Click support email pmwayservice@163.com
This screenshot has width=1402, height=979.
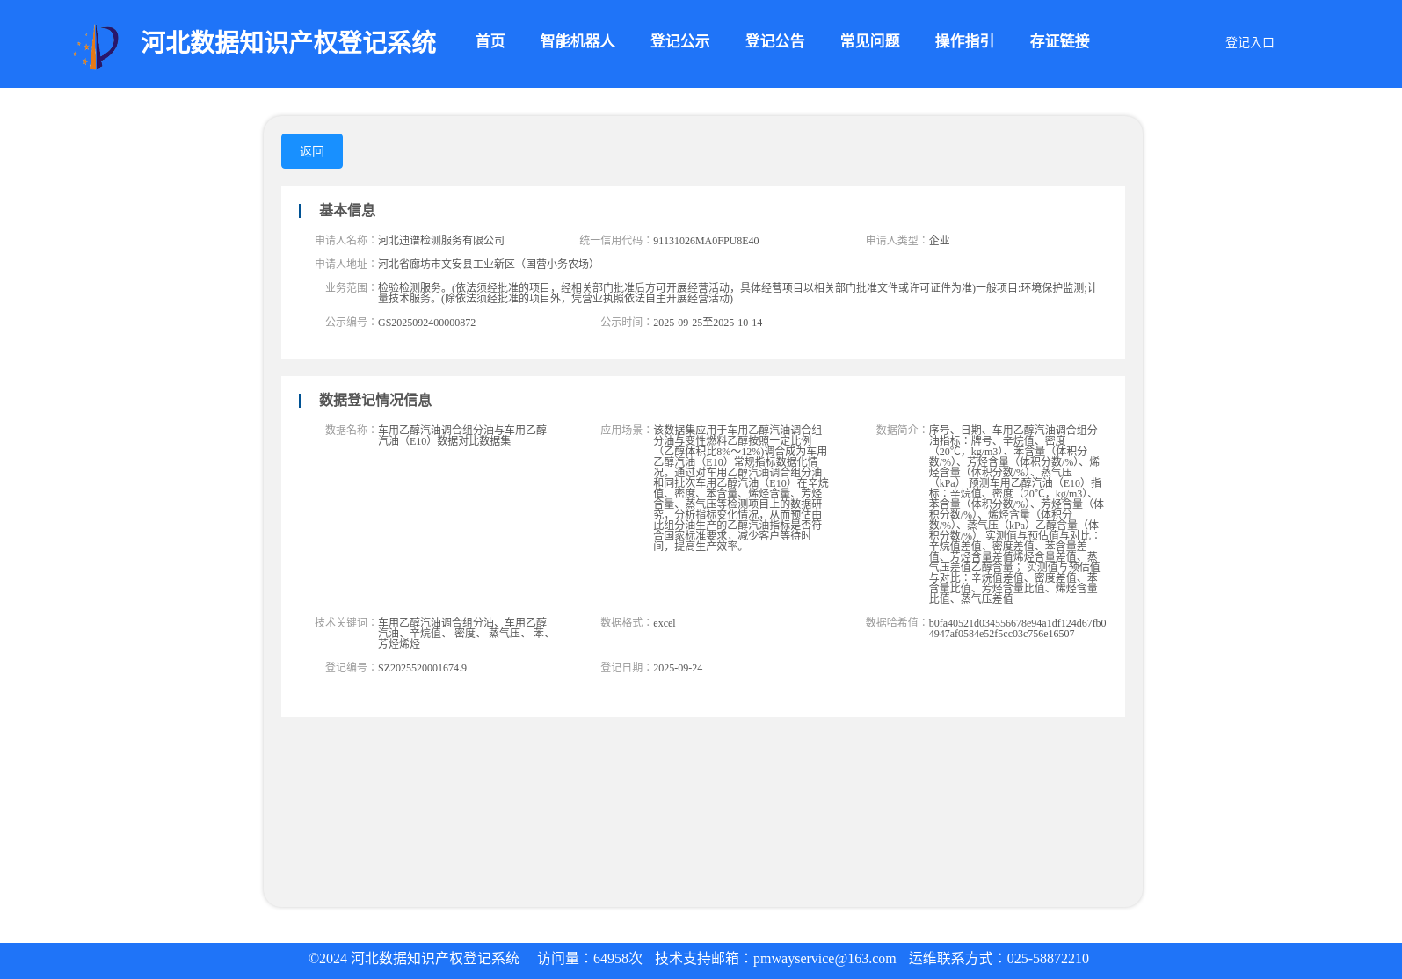pyautogui.click(x=824, y=959)
